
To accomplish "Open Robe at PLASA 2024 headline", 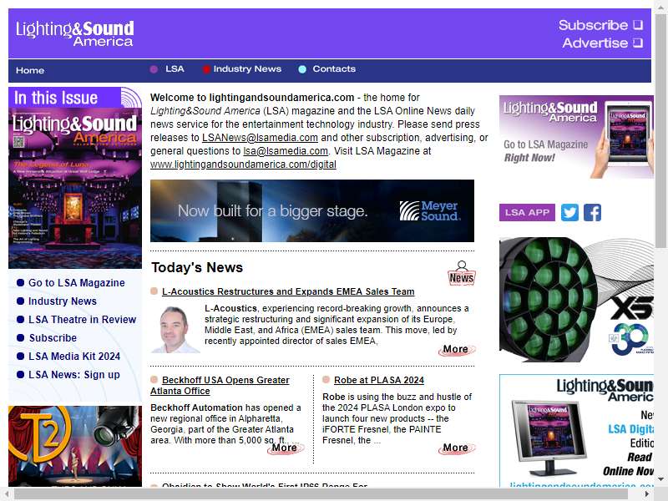I will click(379, 380).
